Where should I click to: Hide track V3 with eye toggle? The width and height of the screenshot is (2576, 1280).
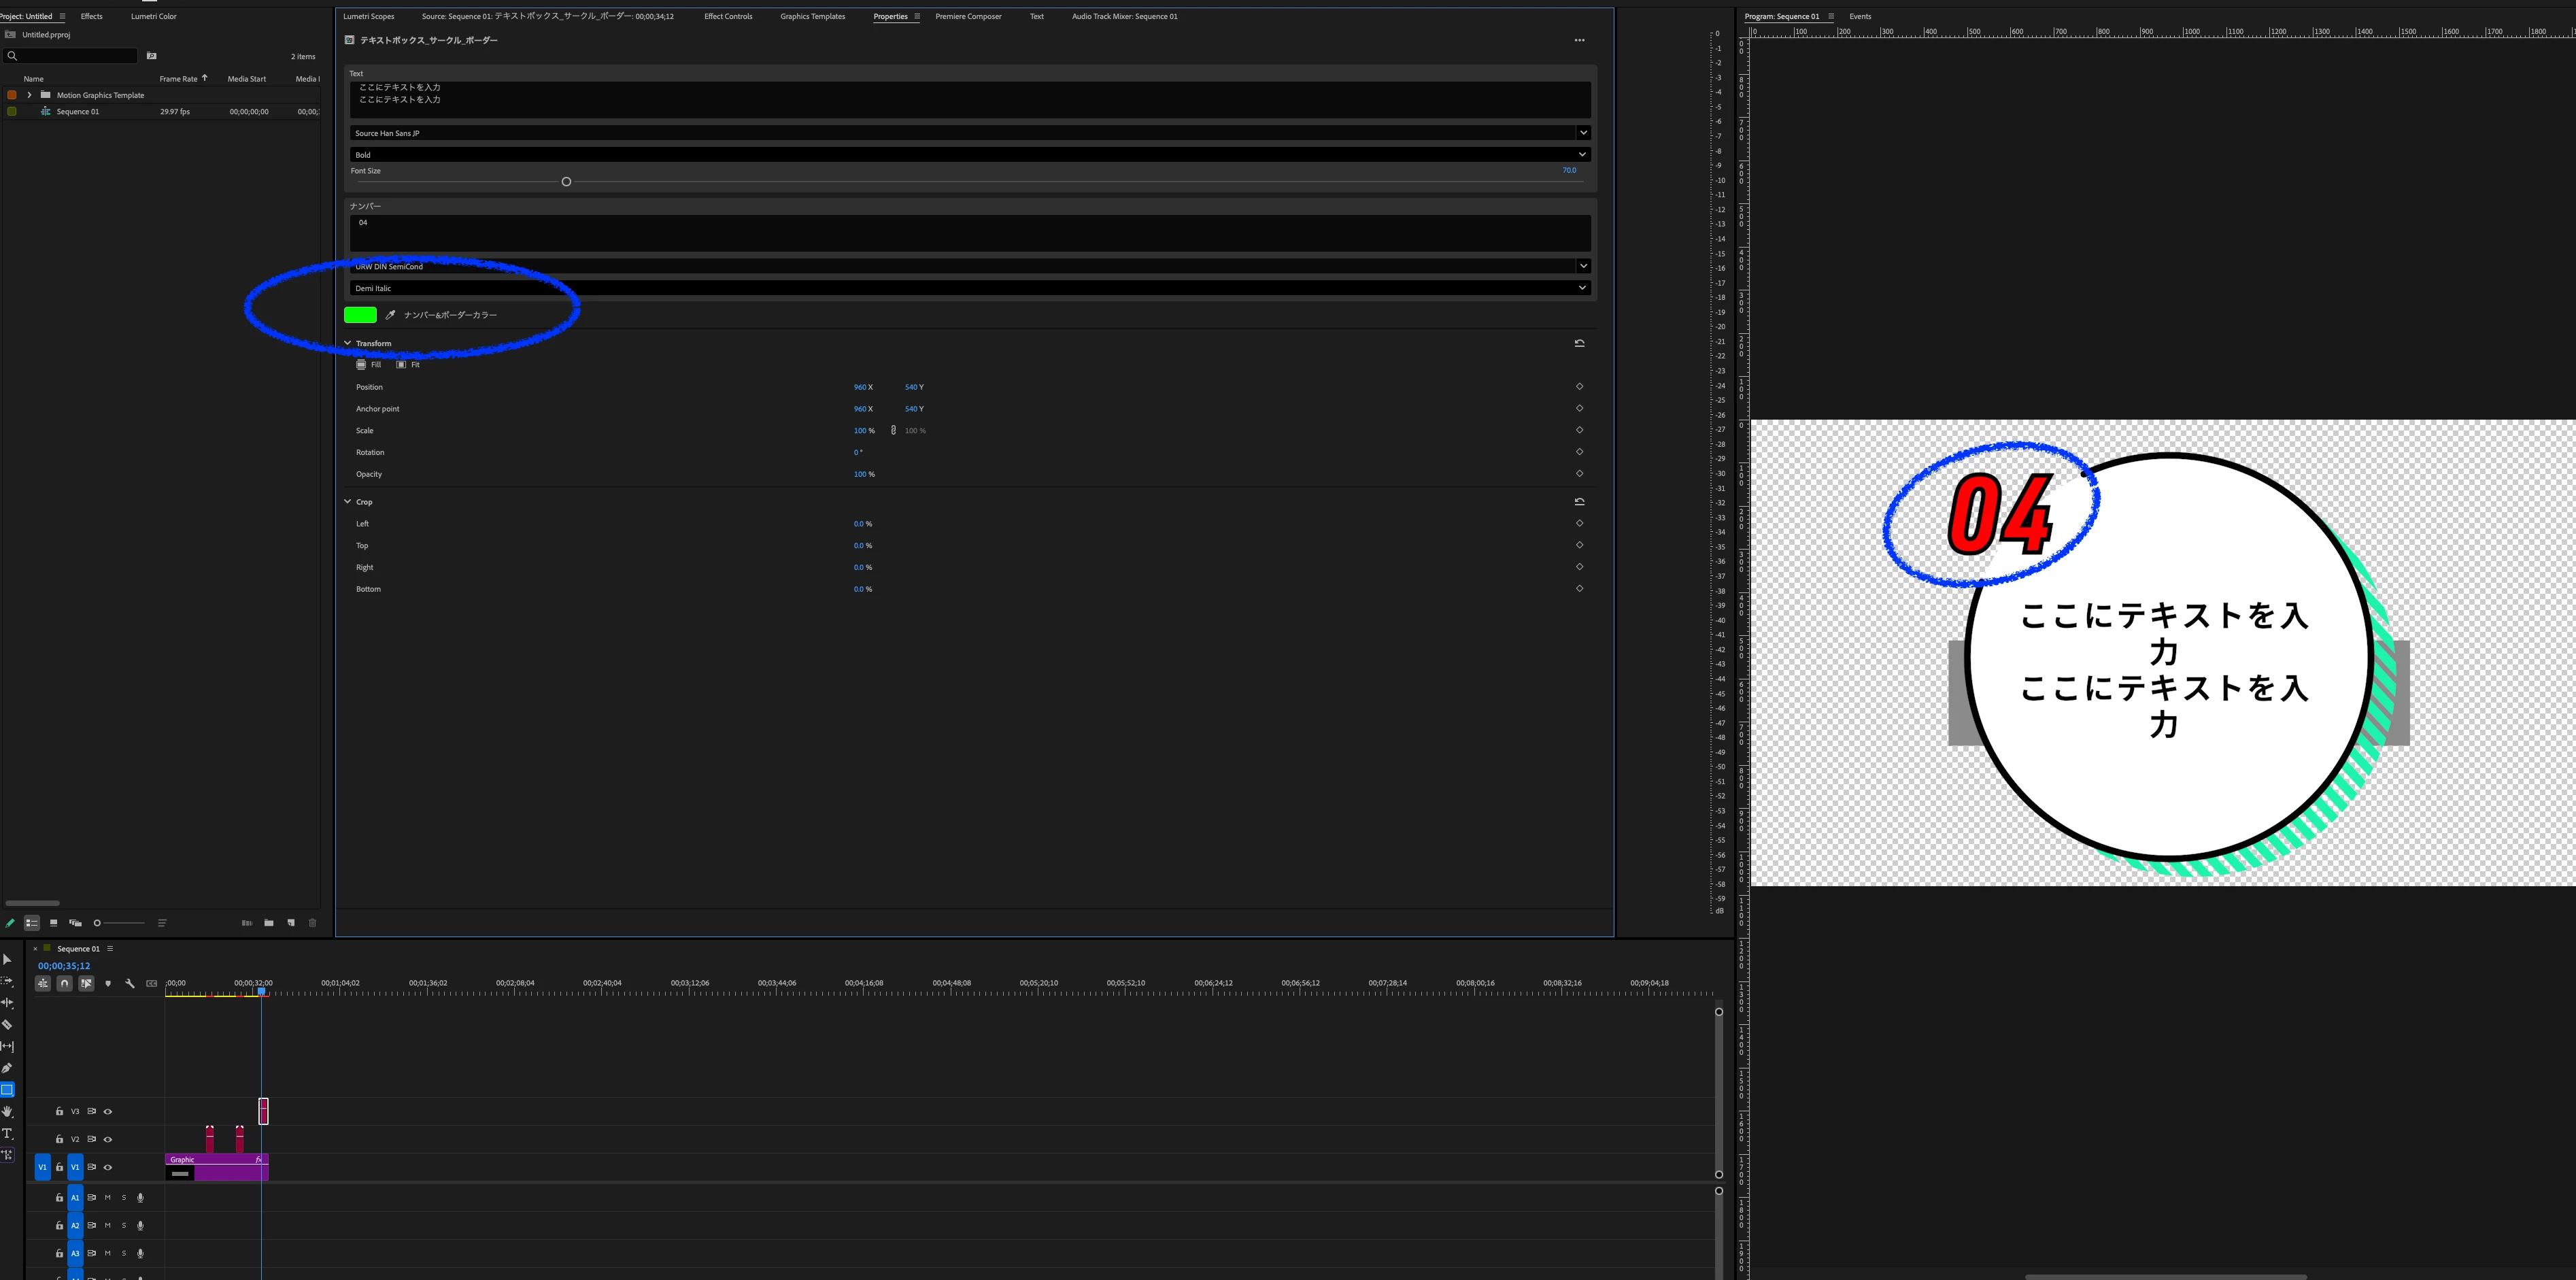point(108,1112)
